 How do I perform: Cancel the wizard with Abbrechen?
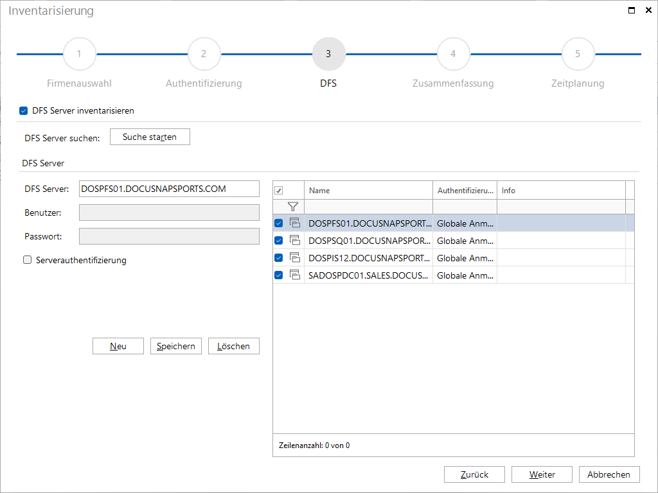[x=609, y=474]
